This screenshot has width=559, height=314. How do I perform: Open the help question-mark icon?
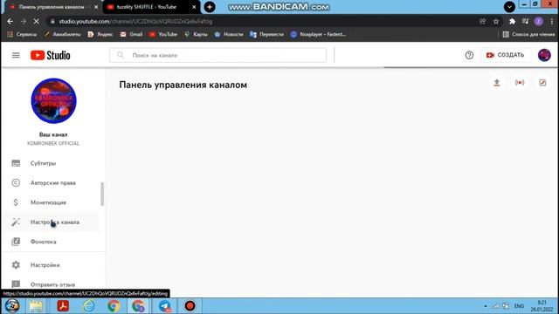(x=469, y=55)
